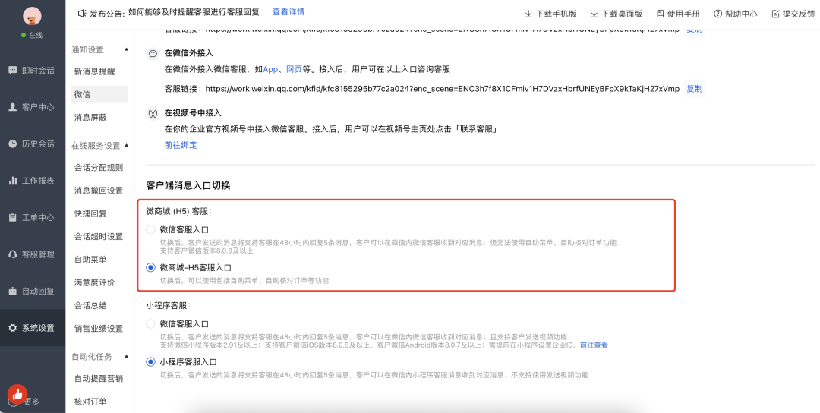
Task: Click 查看详情 announcement link
Action: [x=289, y=11]
